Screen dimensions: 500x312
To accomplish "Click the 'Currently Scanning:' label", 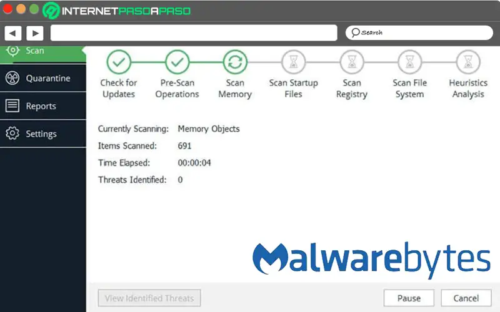I will (x=133, y=129).
